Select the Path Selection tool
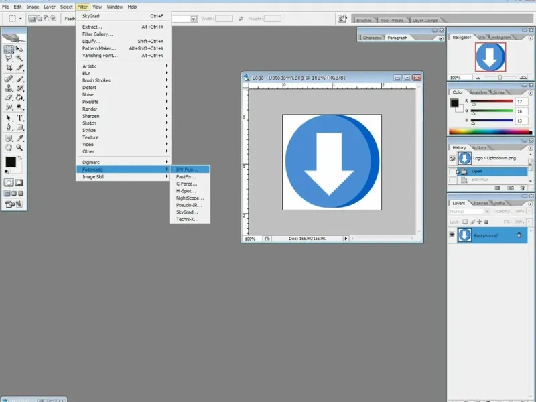 pos(9,118)
